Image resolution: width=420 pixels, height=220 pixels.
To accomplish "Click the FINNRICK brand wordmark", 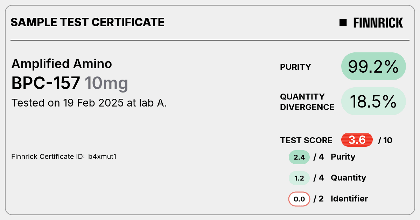I will (x=378, y=23).
